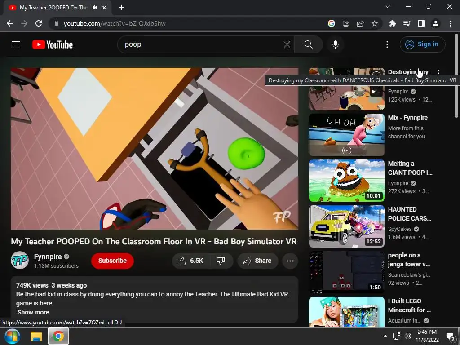Click the magnifier search button
This screenshot has width=460, height=345.
click(308, 44)
